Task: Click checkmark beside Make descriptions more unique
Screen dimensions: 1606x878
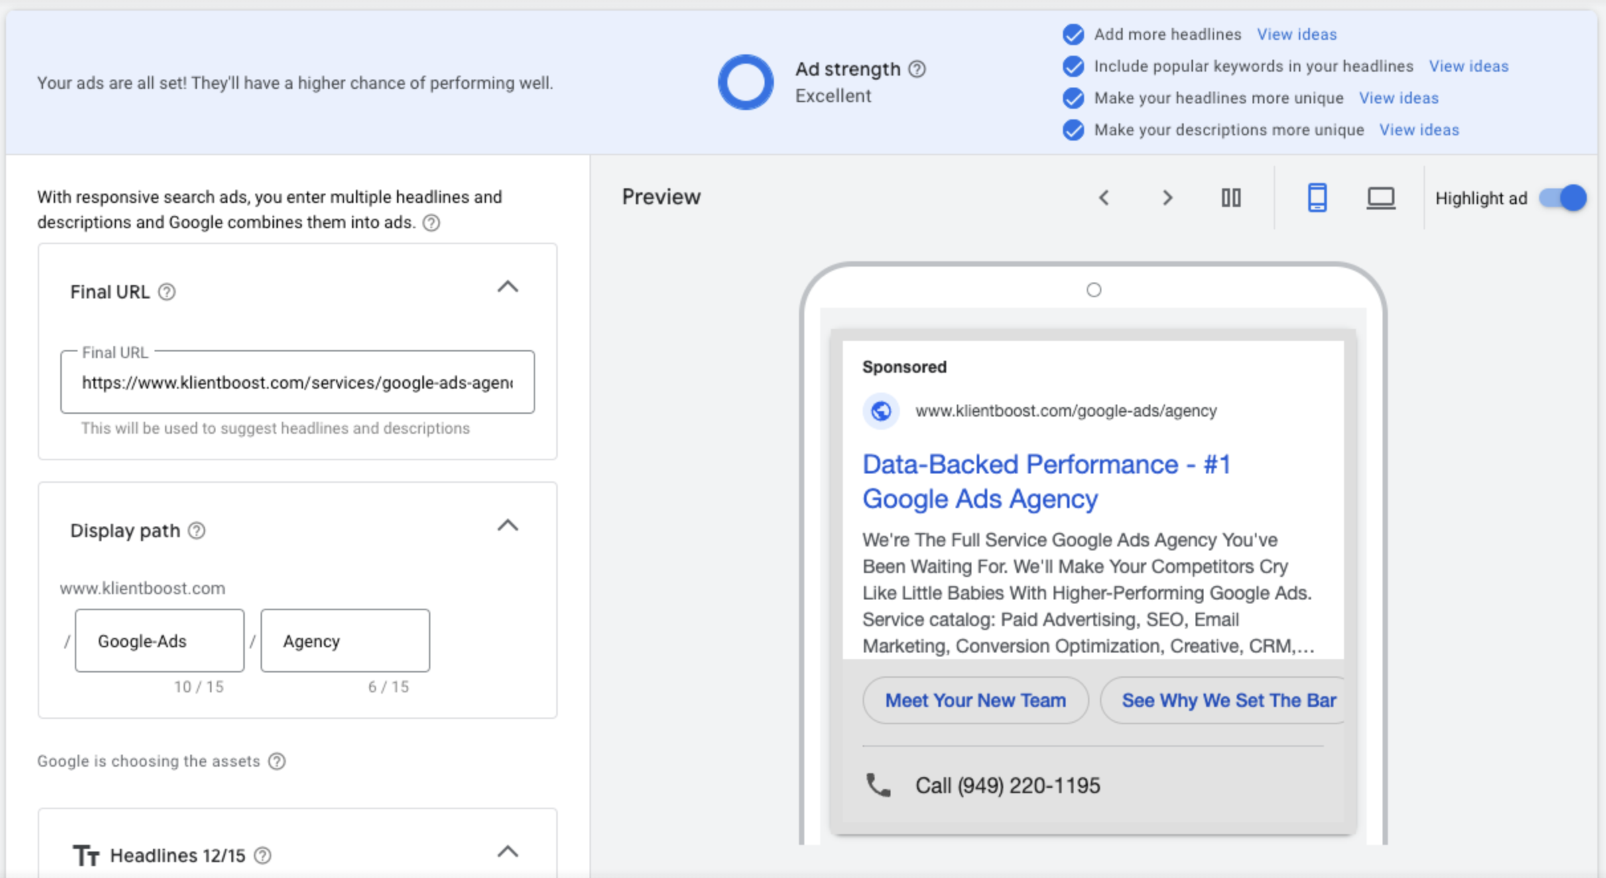Action: click(x=1073, y=130)
